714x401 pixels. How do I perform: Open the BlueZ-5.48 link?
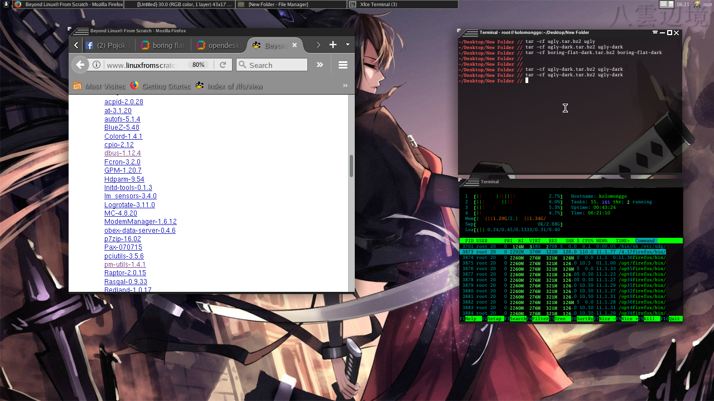point(122,128)
